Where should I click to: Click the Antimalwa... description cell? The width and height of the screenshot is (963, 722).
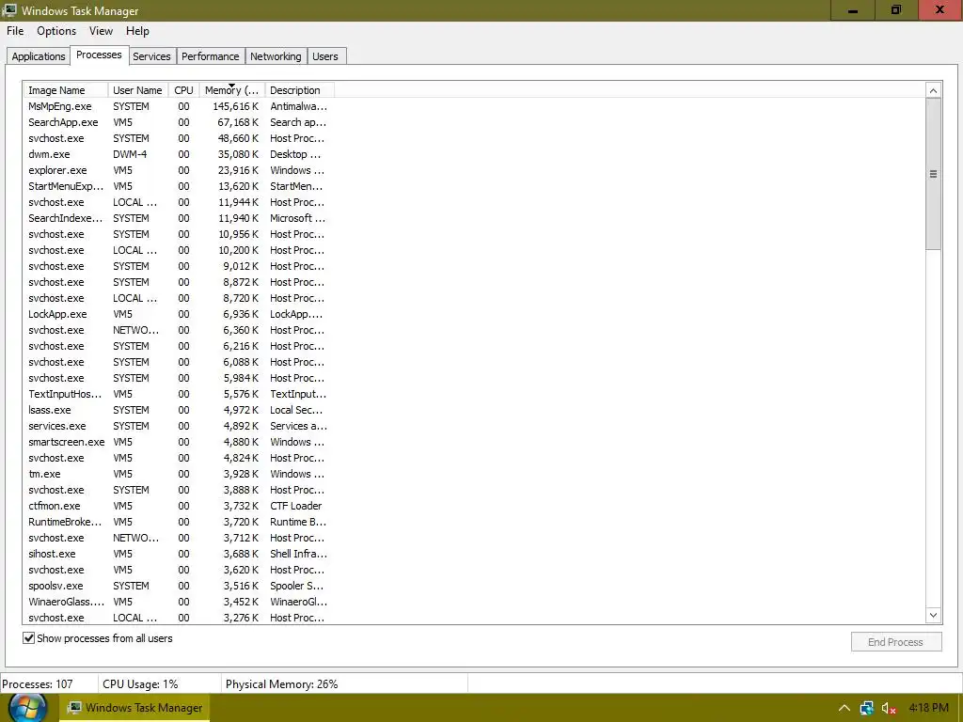click(x=298, y=106)
